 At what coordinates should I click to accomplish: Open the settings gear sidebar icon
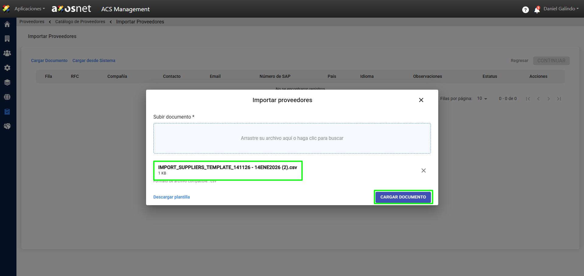(x=7, y=68)
